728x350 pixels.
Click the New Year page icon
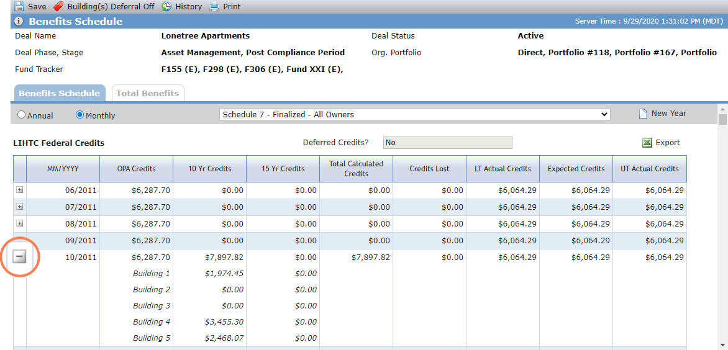pyautogui.click(x=643, y=114)
